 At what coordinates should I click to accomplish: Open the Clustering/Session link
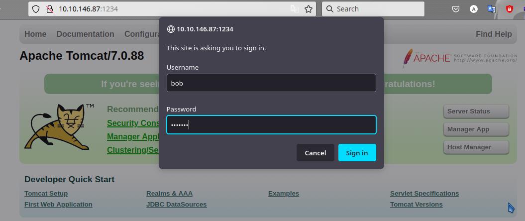(x=133, y=150)
